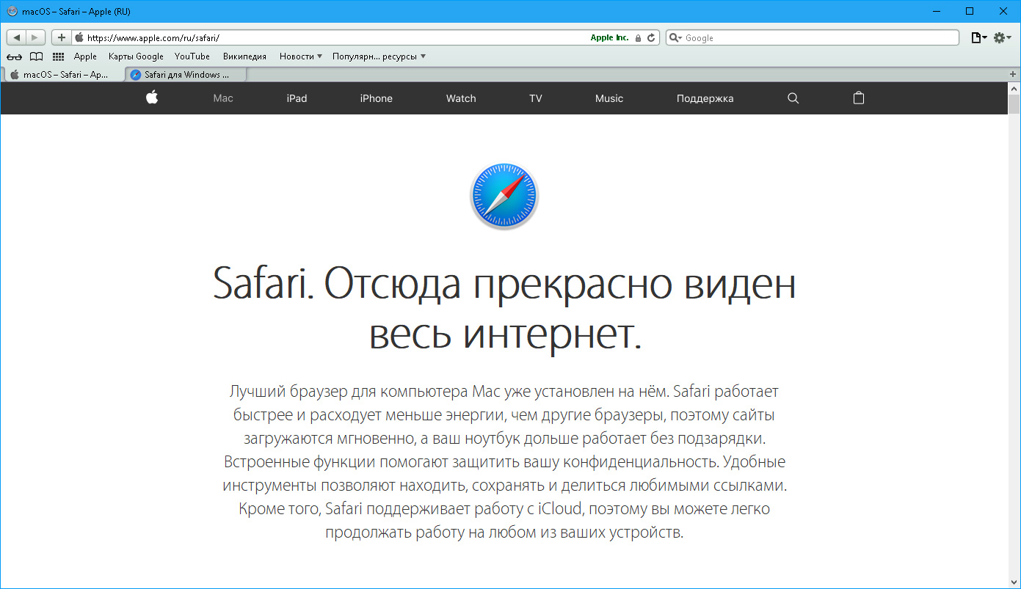Open the Википедия bookmark

pos(244,56)
